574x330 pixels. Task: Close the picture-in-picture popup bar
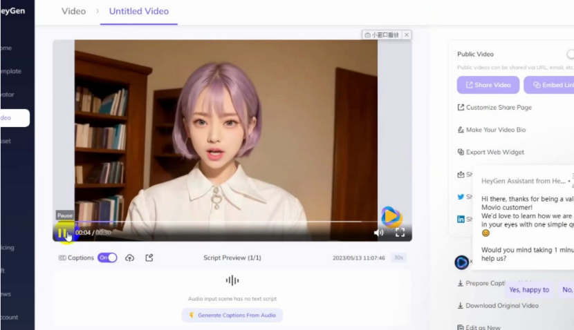click(x=407, y=35)
